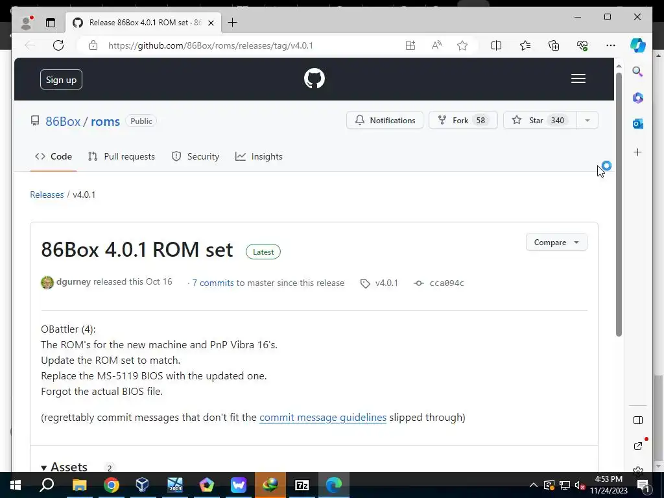
Task: Open the 7 commits link
Action: click(213, 283)
